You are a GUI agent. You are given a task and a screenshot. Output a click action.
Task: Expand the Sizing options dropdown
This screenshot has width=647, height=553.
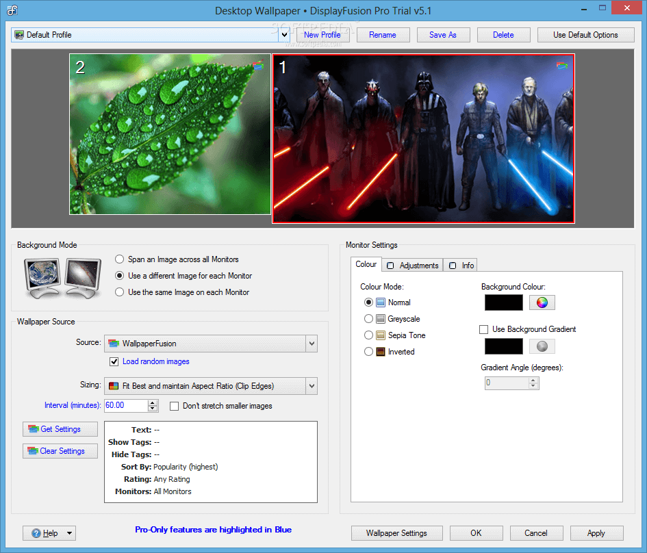click(x=312, y=386)
